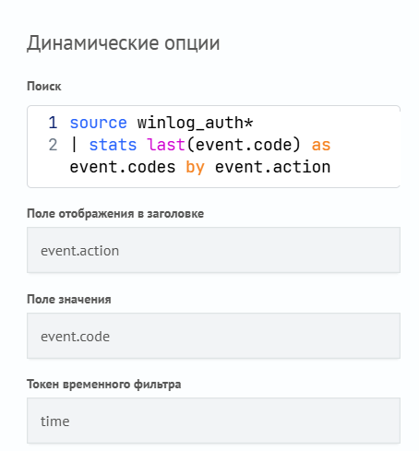Focus the 'event.code' value field input
Image resolution: width=419 pixels, height=451 pixels.
click(x=213, y=336)
